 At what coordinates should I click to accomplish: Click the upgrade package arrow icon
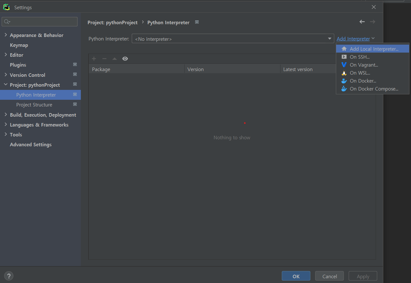[x=115, y=59]
